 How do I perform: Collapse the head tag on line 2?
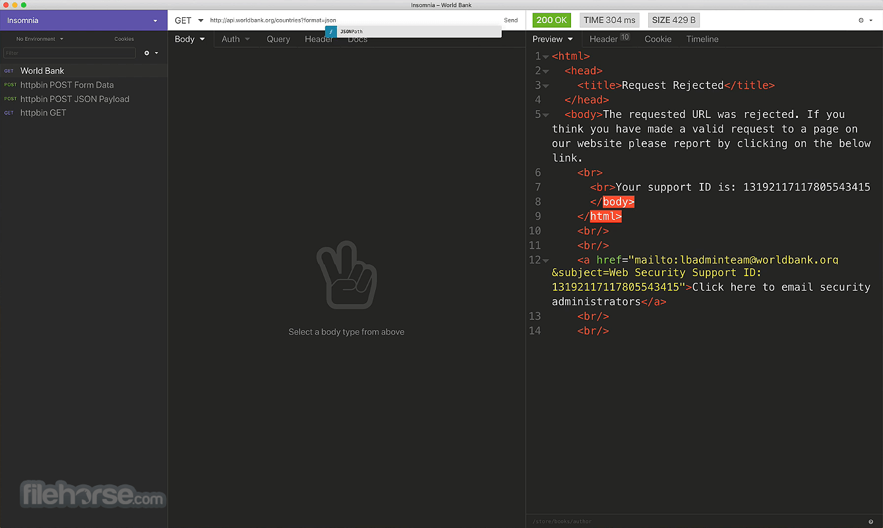point(546,71)
